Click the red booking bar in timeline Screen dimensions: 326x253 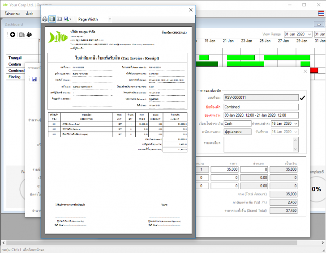tap(314, 71)
